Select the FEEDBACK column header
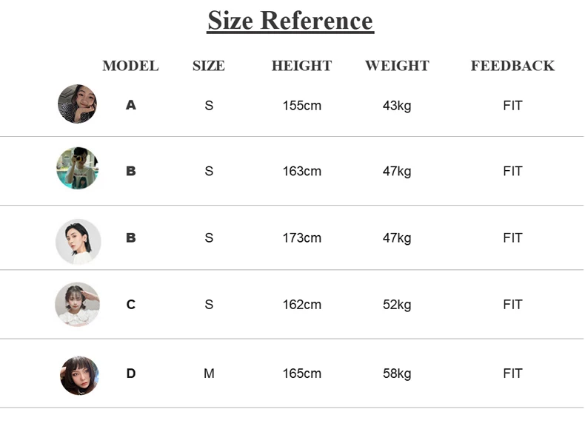The image size is (585, 443). coord(512,66)
